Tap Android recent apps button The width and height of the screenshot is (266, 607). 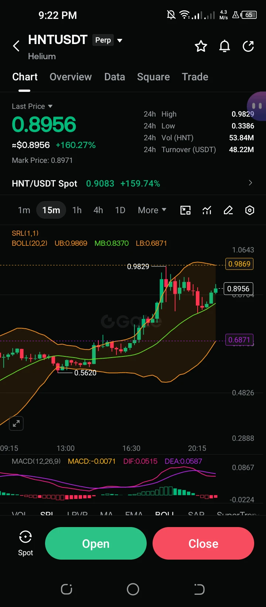(x=66, y=589)
